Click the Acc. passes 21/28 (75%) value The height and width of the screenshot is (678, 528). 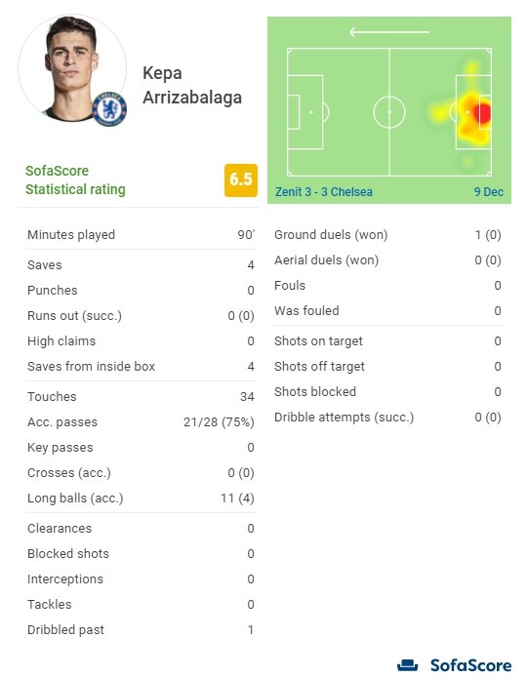pos(219,422)
